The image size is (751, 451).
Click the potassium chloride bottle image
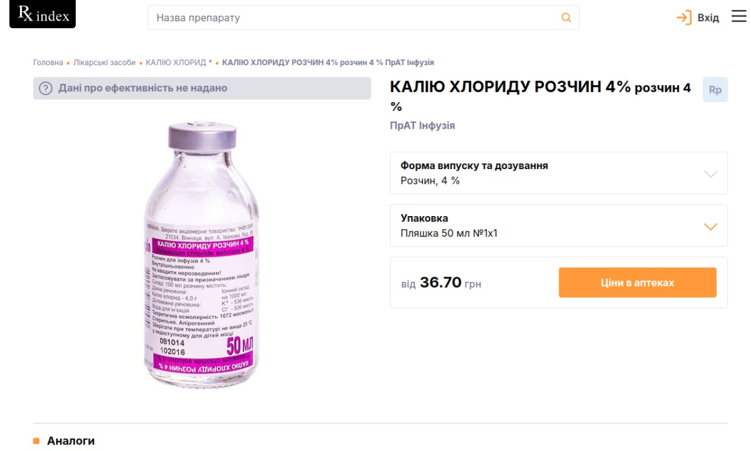[x=201, y=256]
